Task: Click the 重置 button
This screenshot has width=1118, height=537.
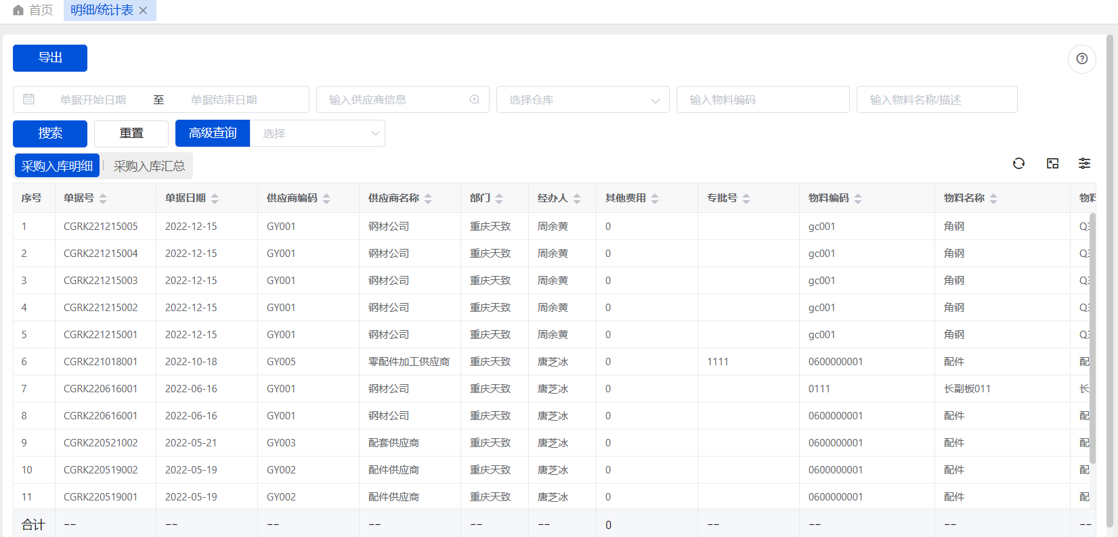Action: 131,133
